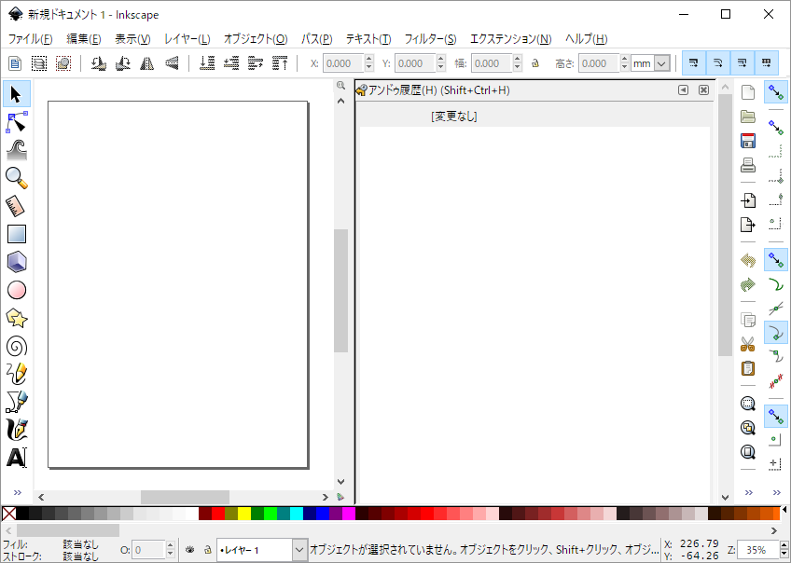Select the Node edit tool

click(16, 122)
